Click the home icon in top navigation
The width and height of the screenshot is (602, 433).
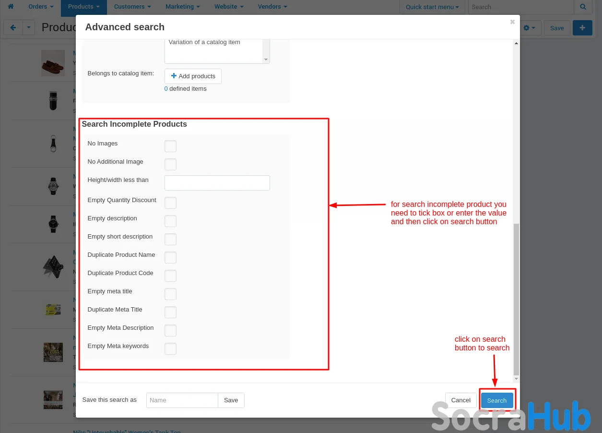11,7
